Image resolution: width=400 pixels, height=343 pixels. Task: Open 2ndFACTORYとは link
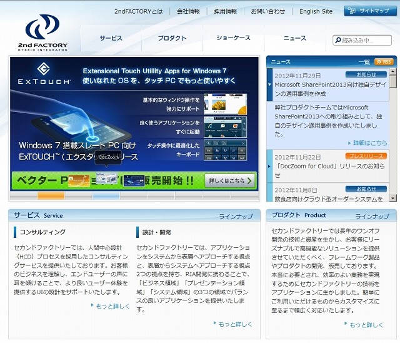point(139,11)
